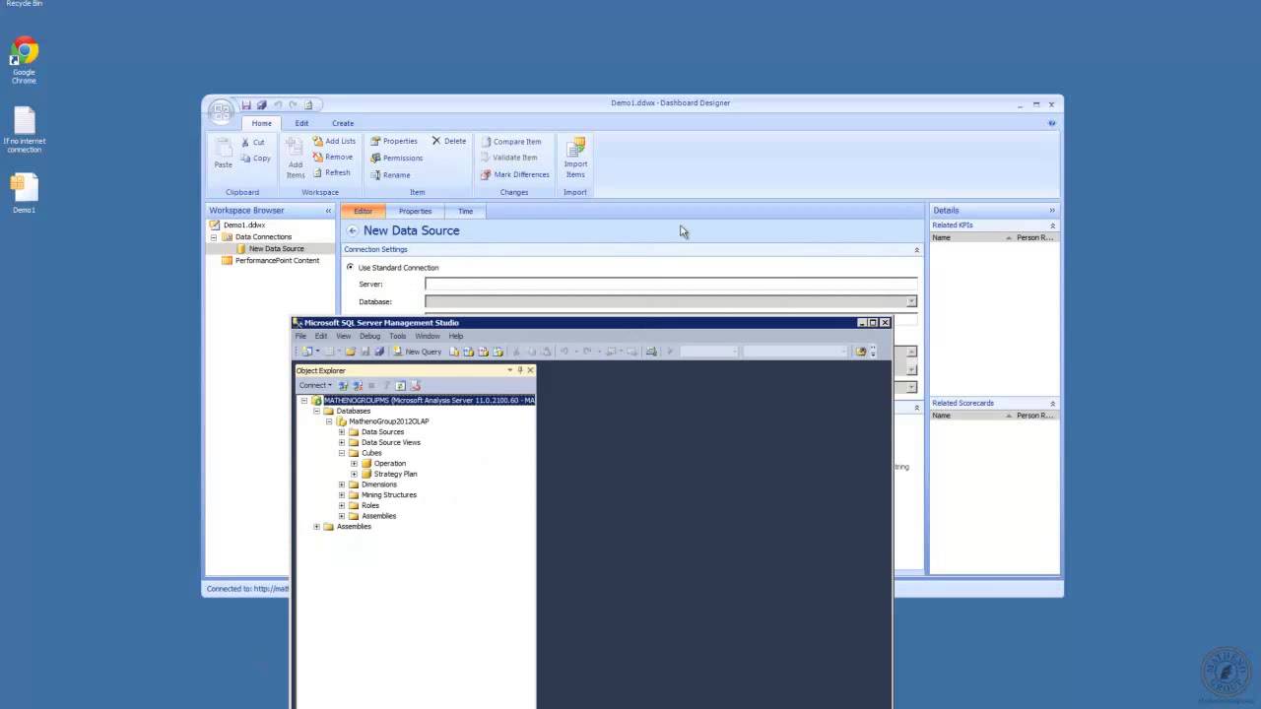The height and width of the screenshot is (709, 1261).
Task: Collapse the Related Scorecards section
Action: click(x=1052, y=404)
